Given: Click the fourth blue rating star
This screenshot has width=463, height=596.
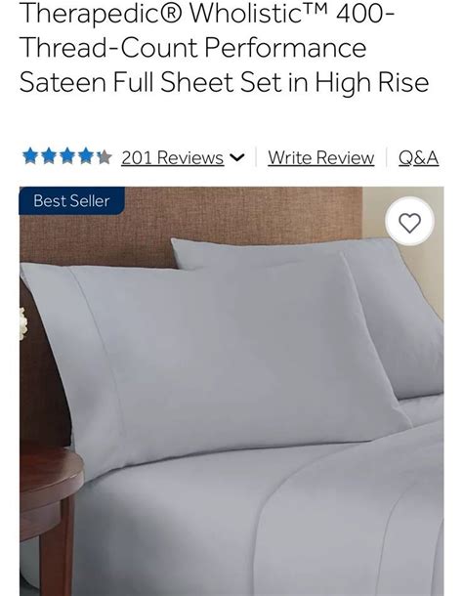Looking at the screenshot, I should tap(86, 156).
